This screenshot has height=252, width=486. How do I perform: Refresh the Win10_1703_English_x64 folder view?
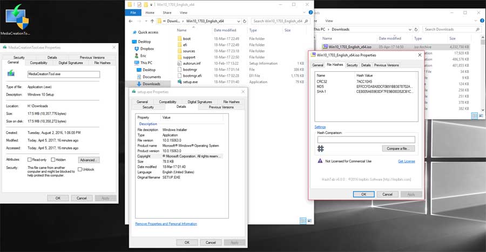click(x=245, y=21)
